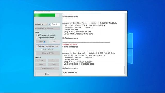The height and width of the screenshot is (93, 165).
Task: Click 'VCID: 4385FA0B0295D19792-8016' line
Action: [78, 34]
